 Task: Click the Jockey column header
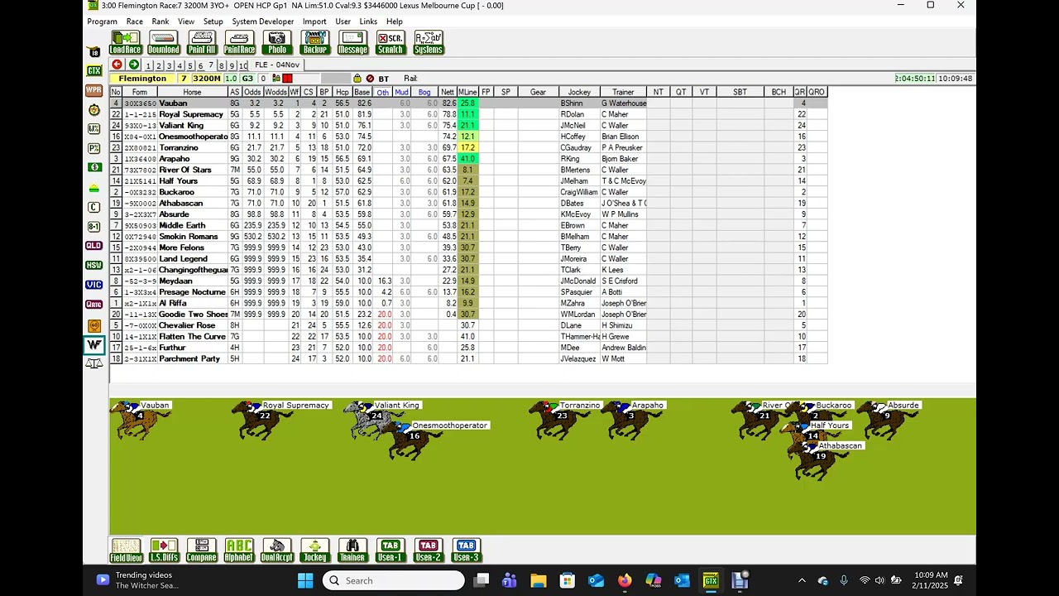pyautogui.click(x=579, y=92)
